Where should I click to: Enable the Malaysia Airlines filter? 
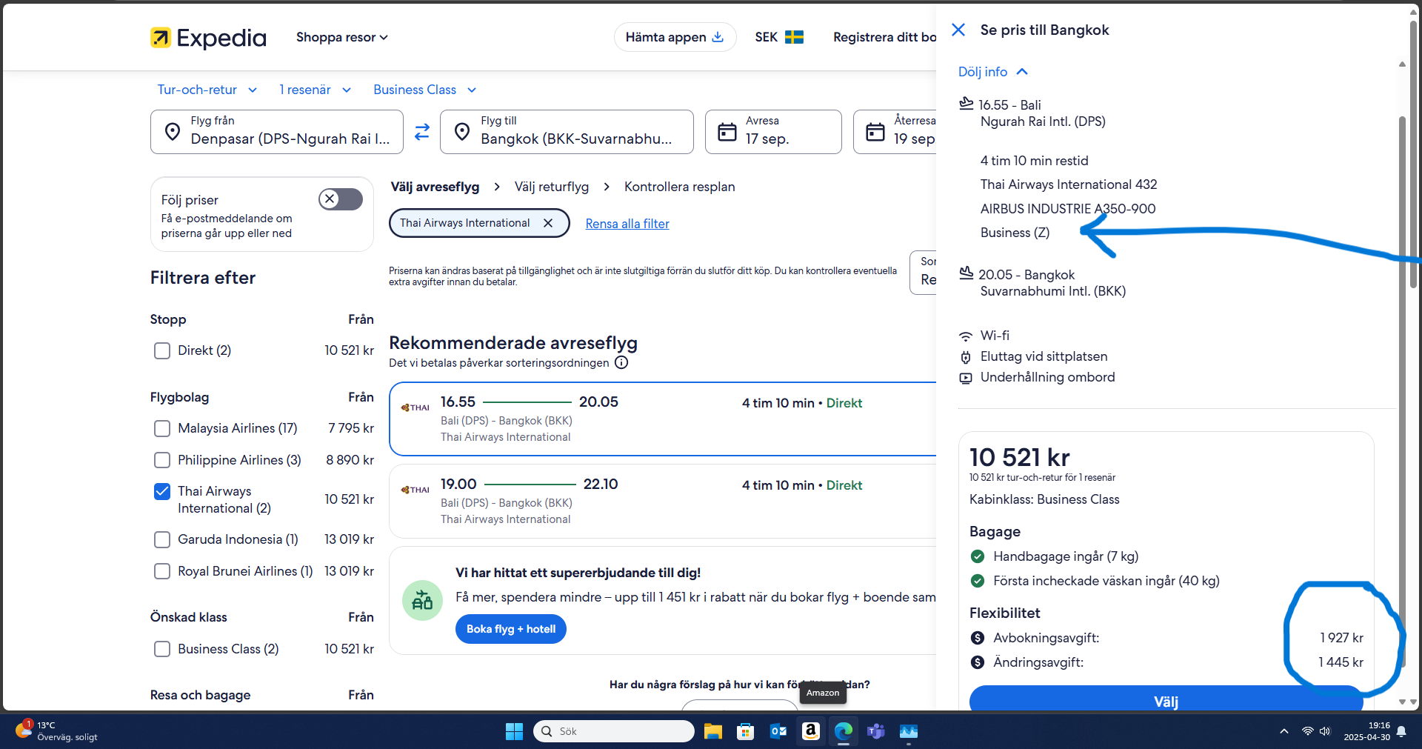pos(162,428)
